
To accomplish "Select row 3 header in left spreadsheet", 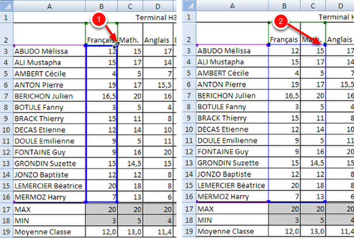I will click(x=6, y=51).
